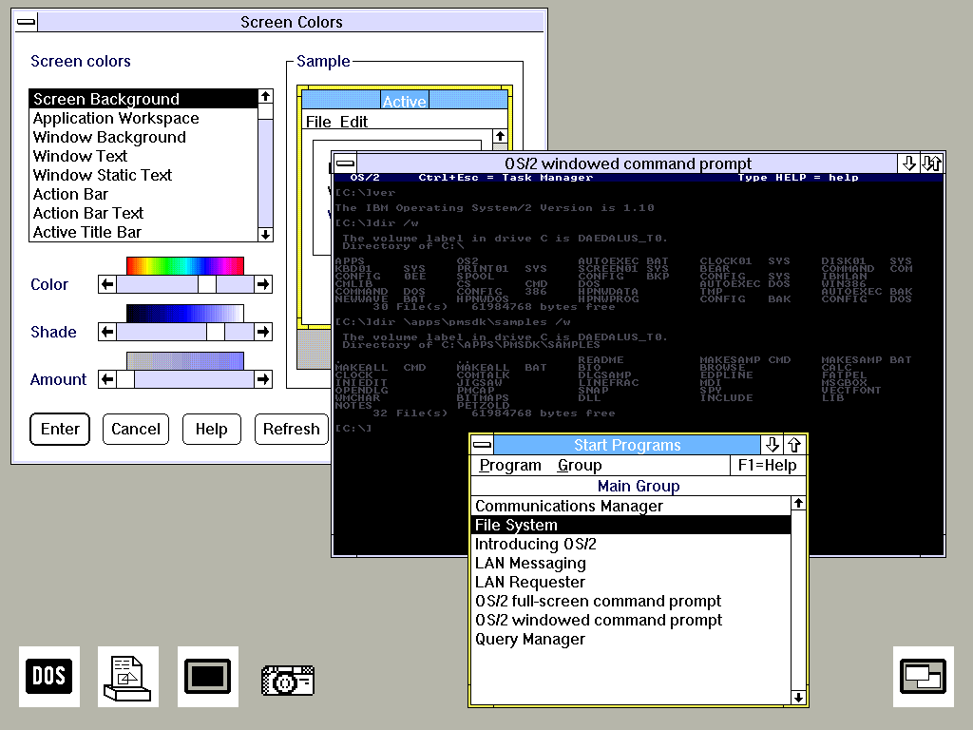Select Active Title Bar in the list
Image resolution: width=973 pixels, height=730 pixels.
(x=143, y=232)
